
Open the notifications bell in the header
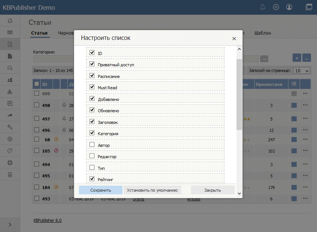262,7
